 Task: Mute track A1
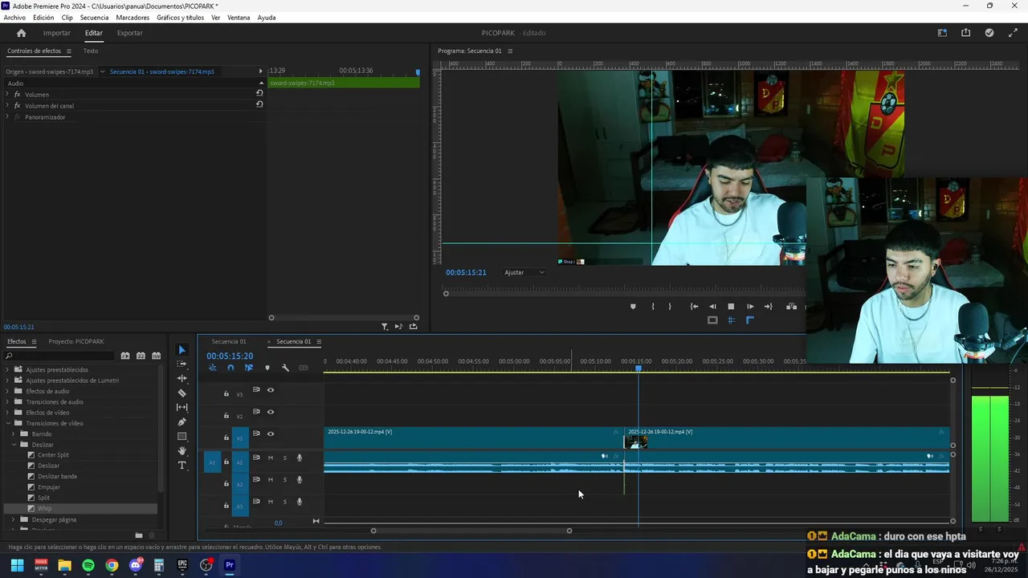271,458
